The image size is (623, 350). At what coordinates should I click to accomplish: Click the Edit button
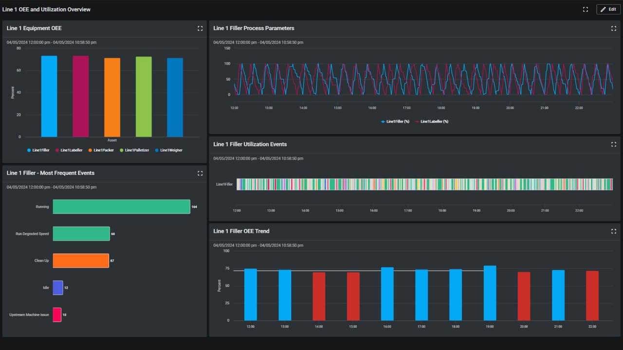click(608, 9)
